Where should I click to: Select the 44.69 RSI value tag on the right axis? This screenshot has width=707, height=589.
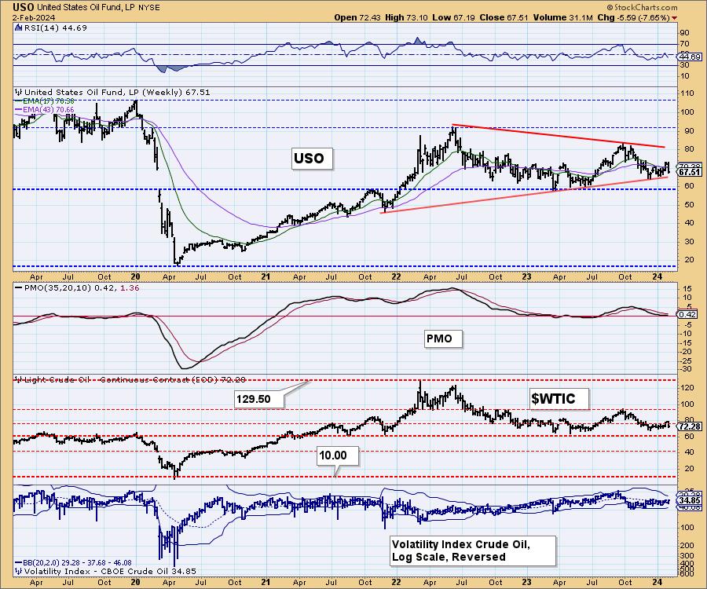(690, 57)
